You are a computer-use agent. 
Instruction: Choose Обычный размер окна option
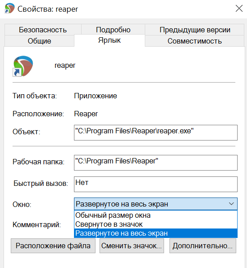click(156, 215)
